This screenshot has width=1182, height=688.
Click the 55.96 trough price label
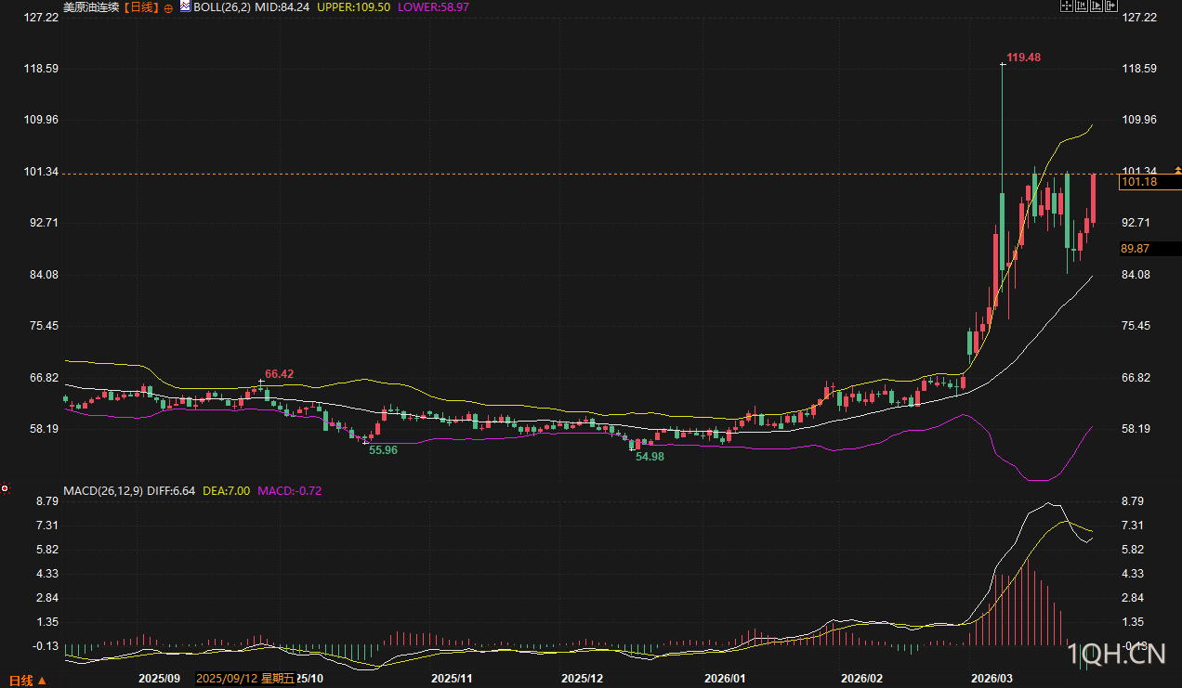pyautogui.click(x=383, y=449)
